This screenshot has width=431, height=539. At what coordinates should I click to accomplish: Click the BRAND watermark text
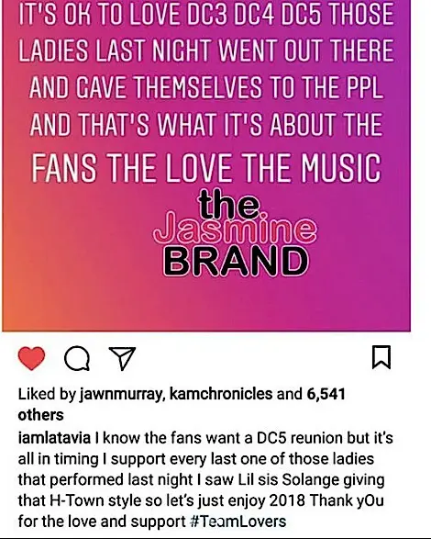click(x=236, y=262)
